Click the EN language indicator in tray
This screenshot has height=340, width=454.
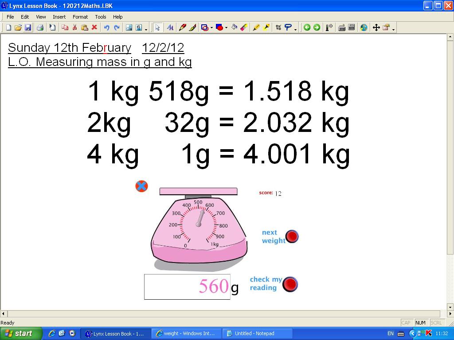(390, 334)
